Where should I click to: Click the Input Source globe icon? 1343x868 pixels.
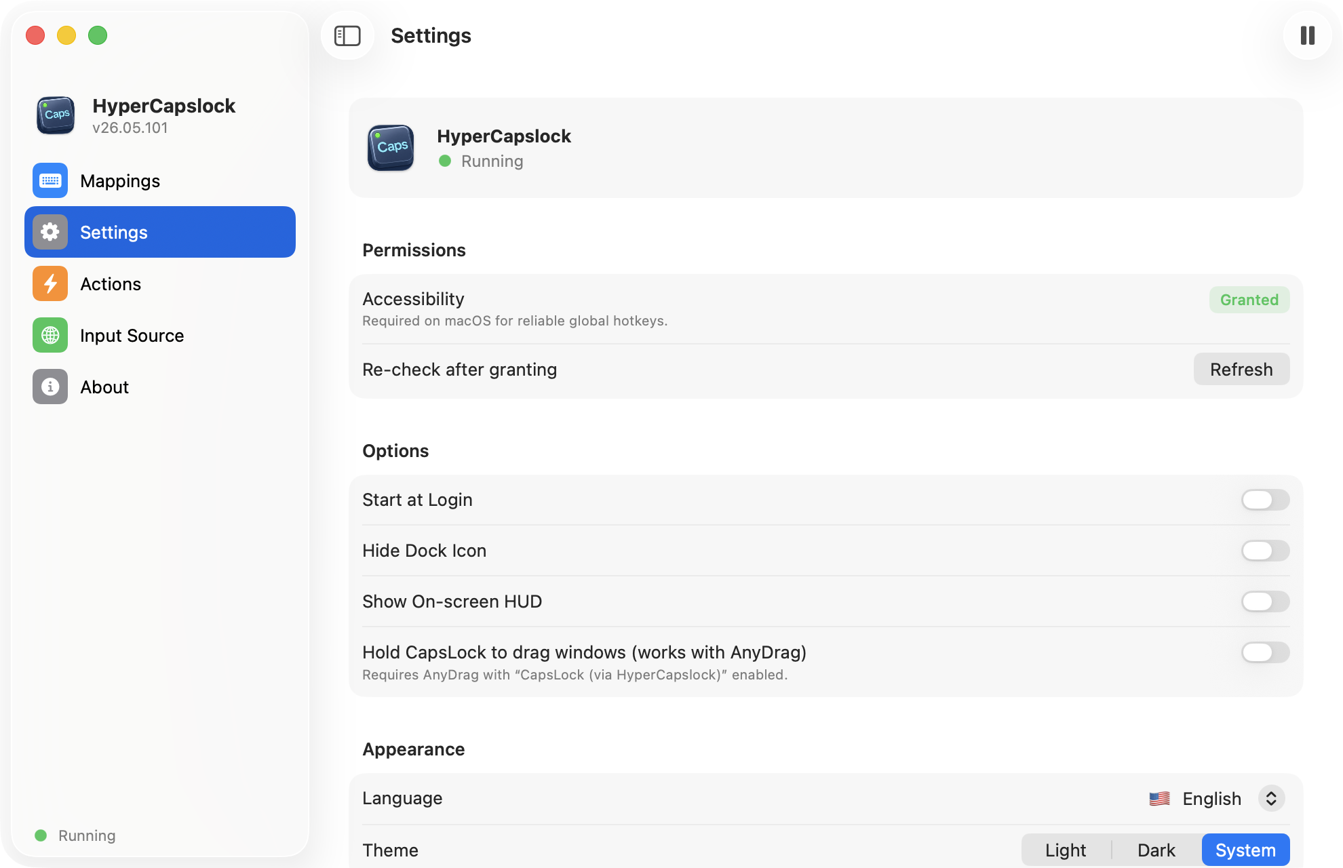[50, 335]
